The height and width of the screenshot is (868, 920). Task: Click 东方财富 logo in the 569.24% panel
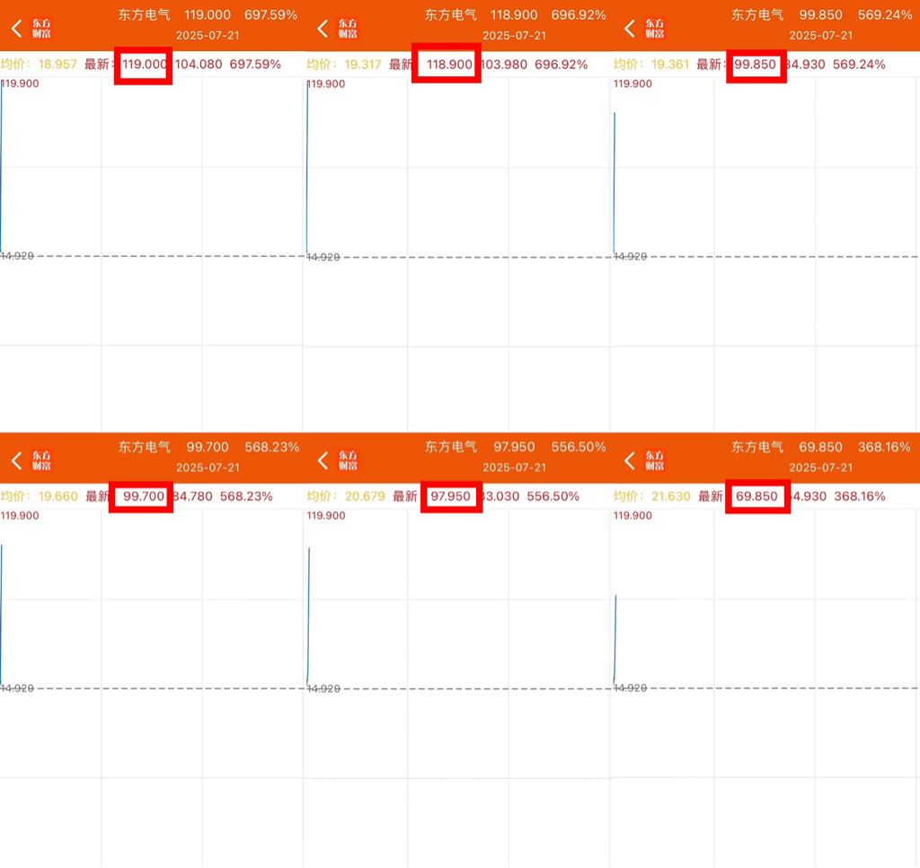[654, 28]
